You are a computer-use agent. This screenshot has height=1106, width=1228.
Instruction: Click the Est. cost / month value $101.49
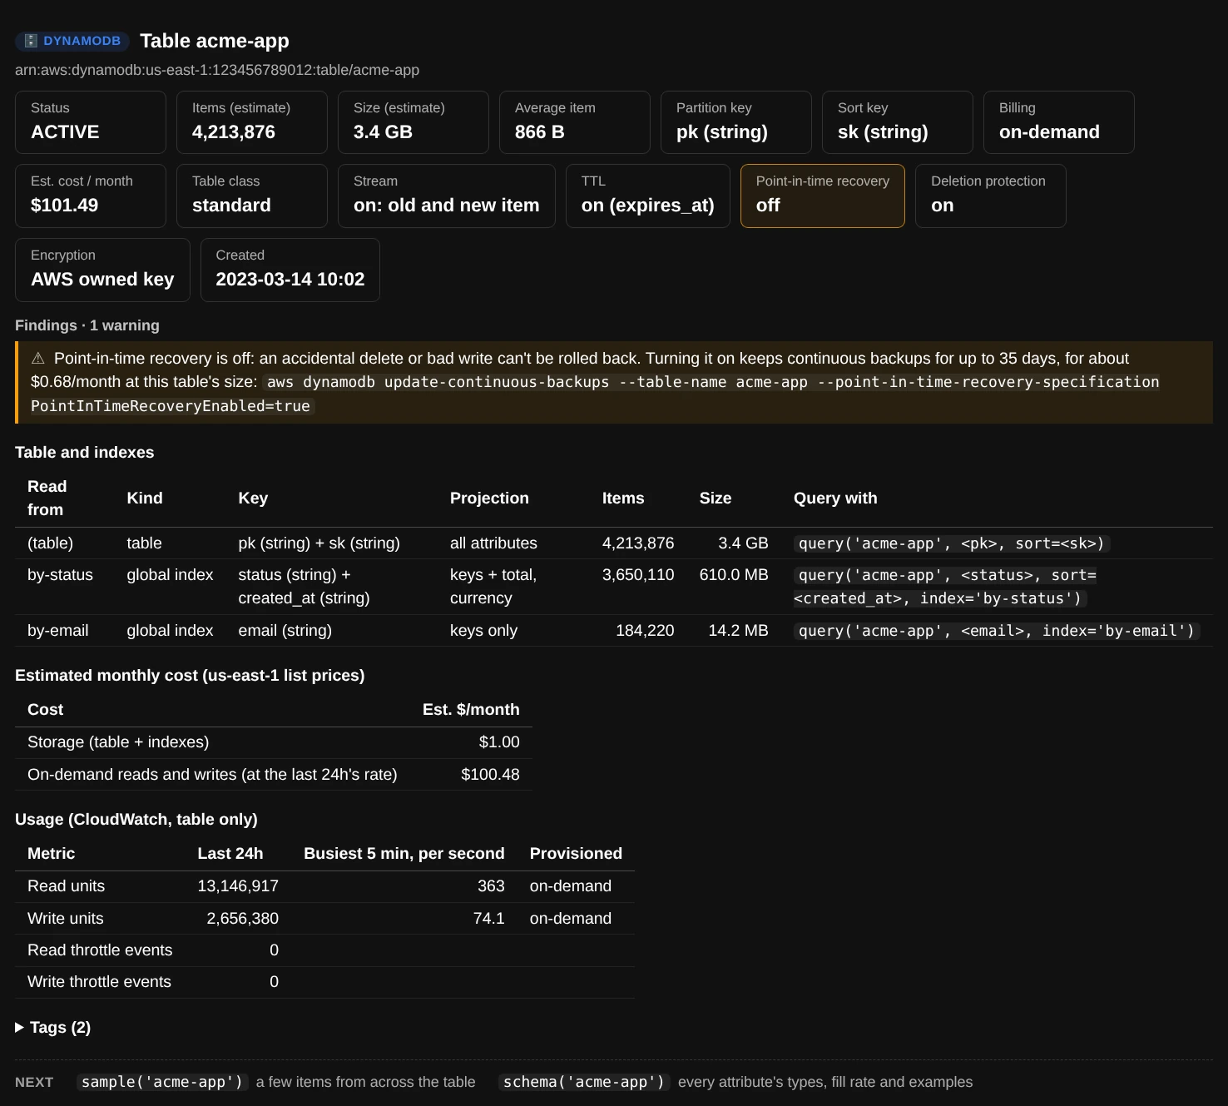coord(64,206)
